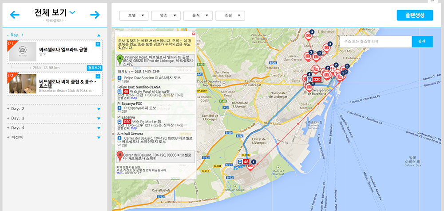The height and width of the screenshot is (211, 444).
Task: Expand the Day. 2 section
Action: (99, 109)
